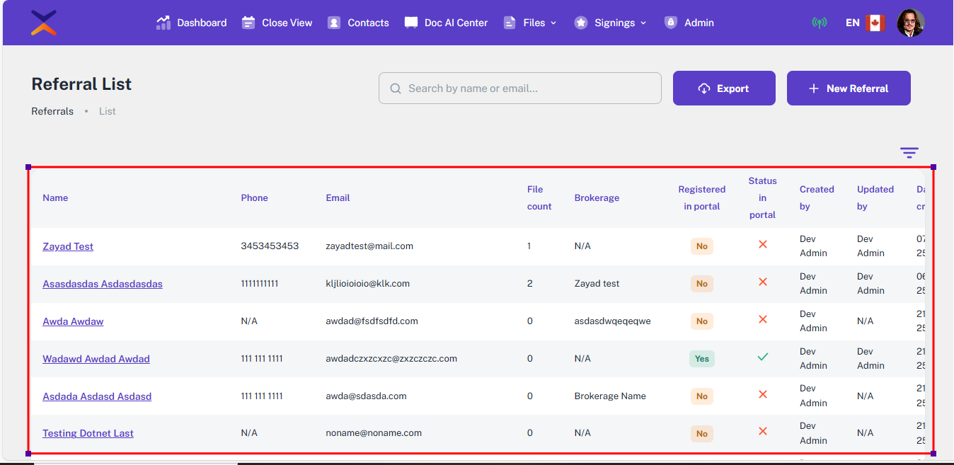Click the red X status for Zayad Test
954x465 pixels.
click(x=762, y=244)
